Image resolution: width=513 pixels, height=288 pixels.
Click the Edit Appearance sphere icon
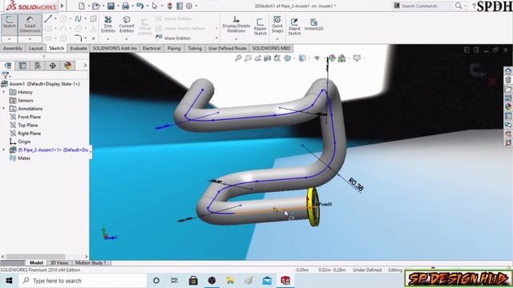(x=332, y=58)
